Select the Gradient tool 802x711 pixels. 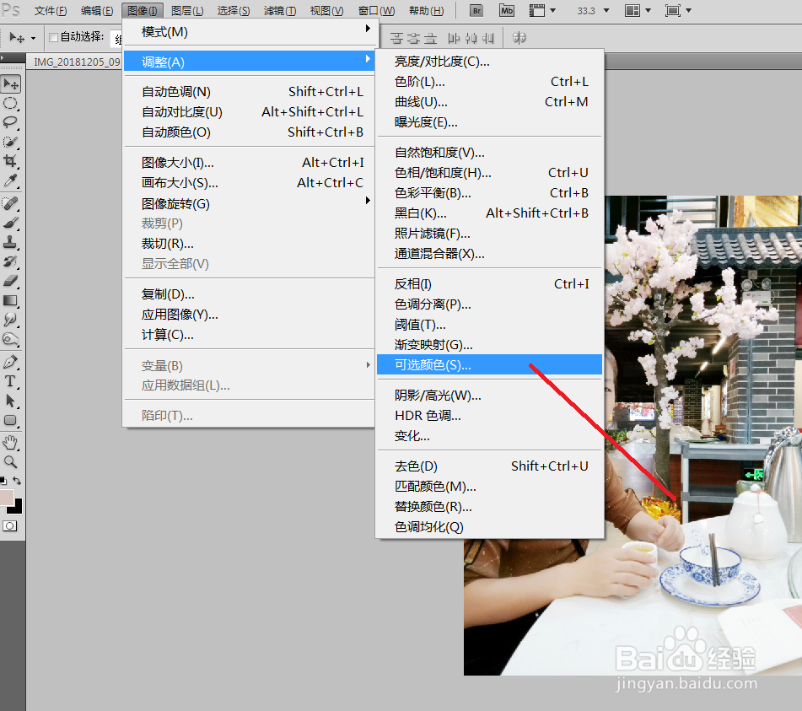[x=11, y=300]
